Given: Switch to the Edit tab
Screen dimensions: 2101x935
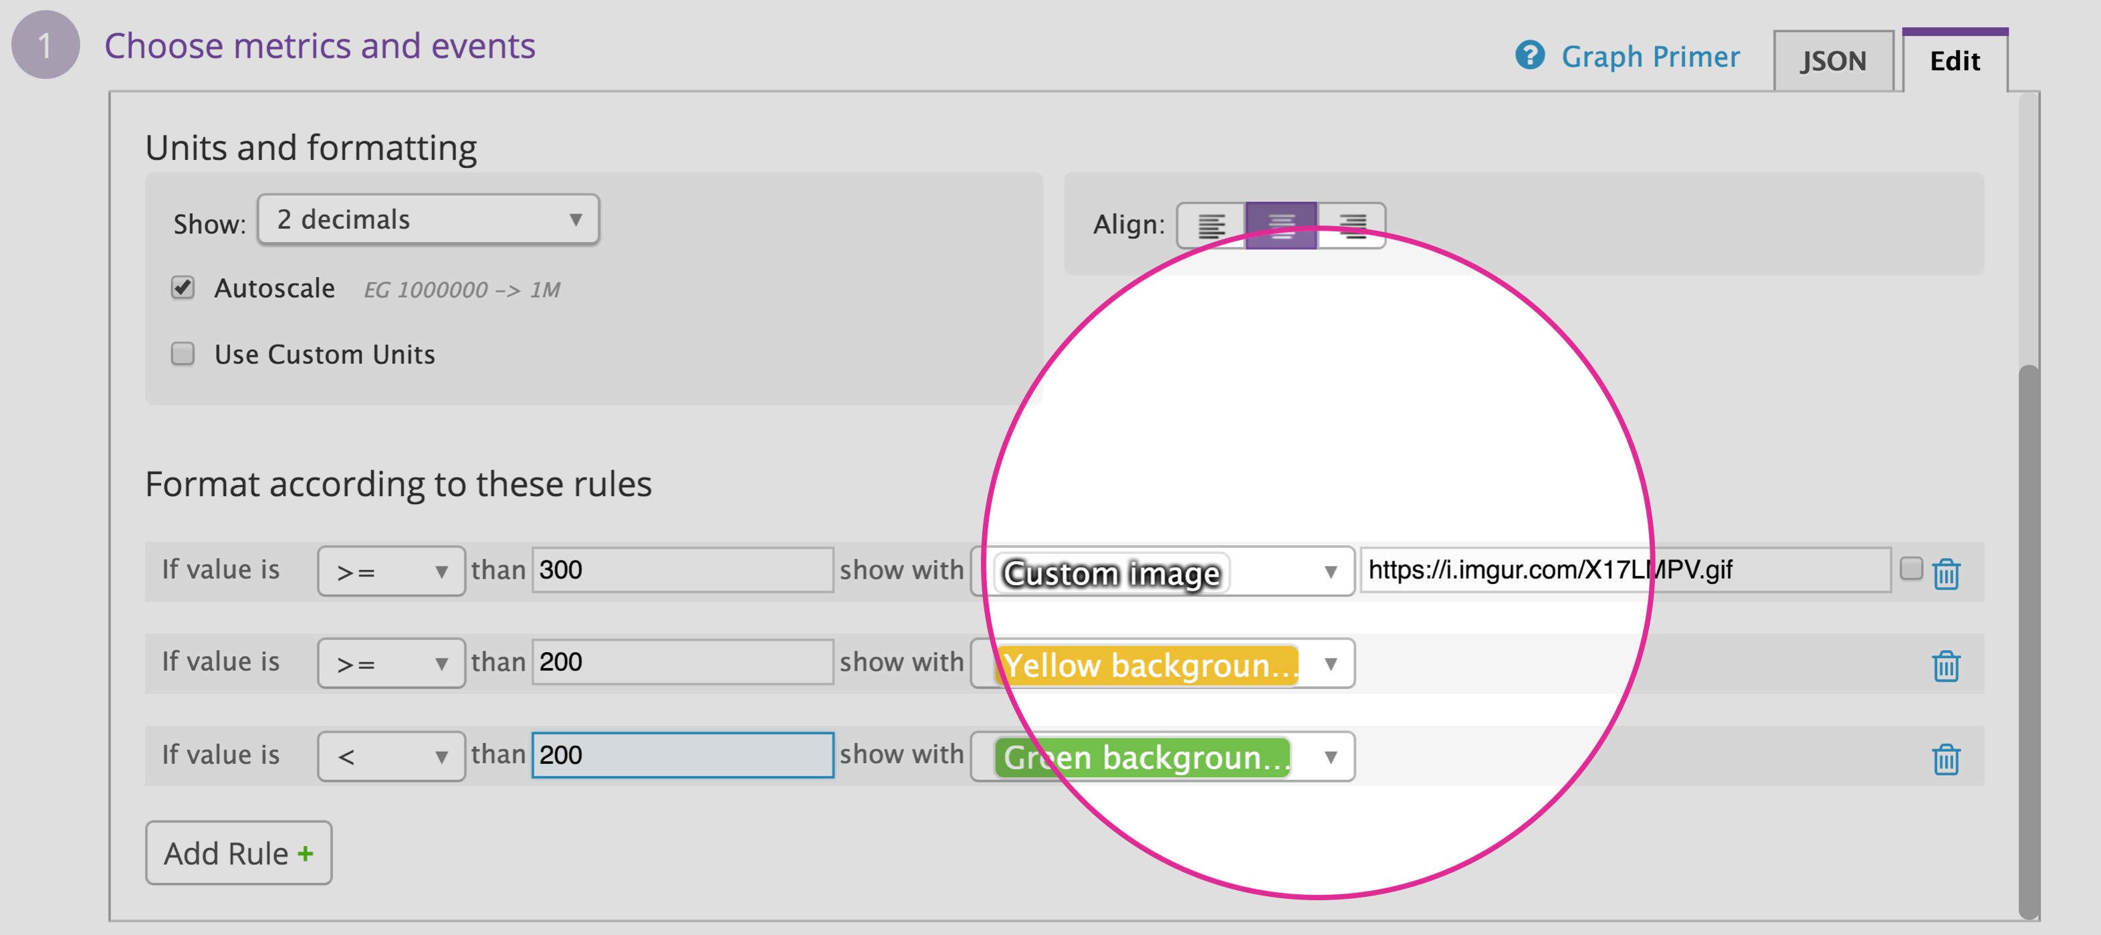Looking at the screenshot, I should tap(1956, 60).
